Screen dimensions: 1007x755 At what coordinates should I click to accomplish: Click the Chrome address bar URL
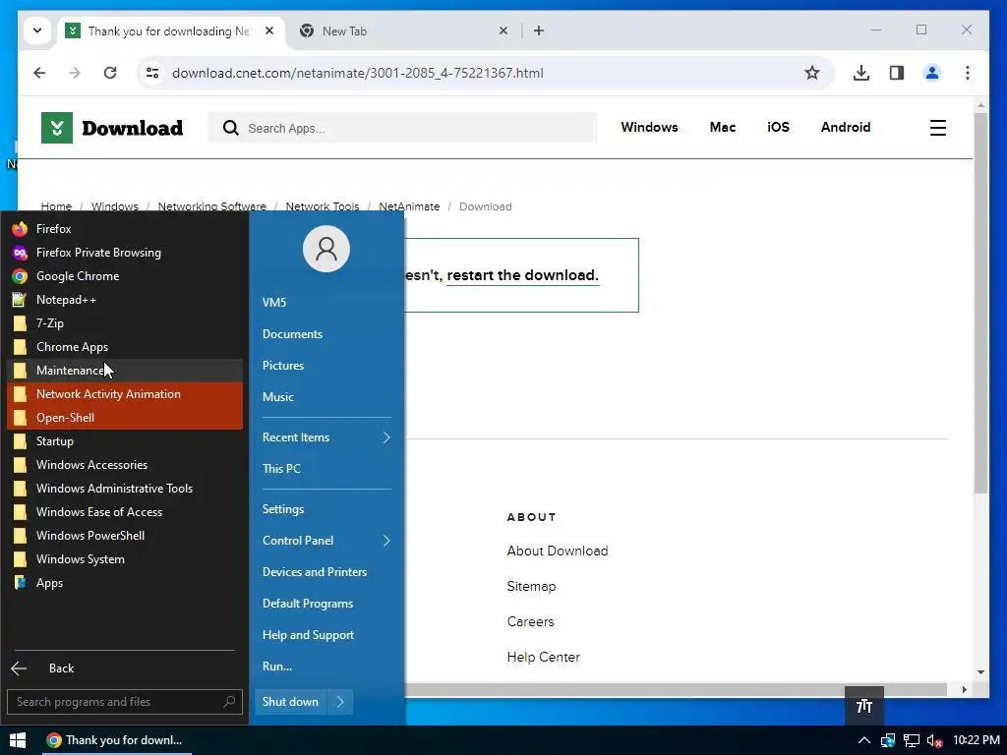(x=358, y=73)
